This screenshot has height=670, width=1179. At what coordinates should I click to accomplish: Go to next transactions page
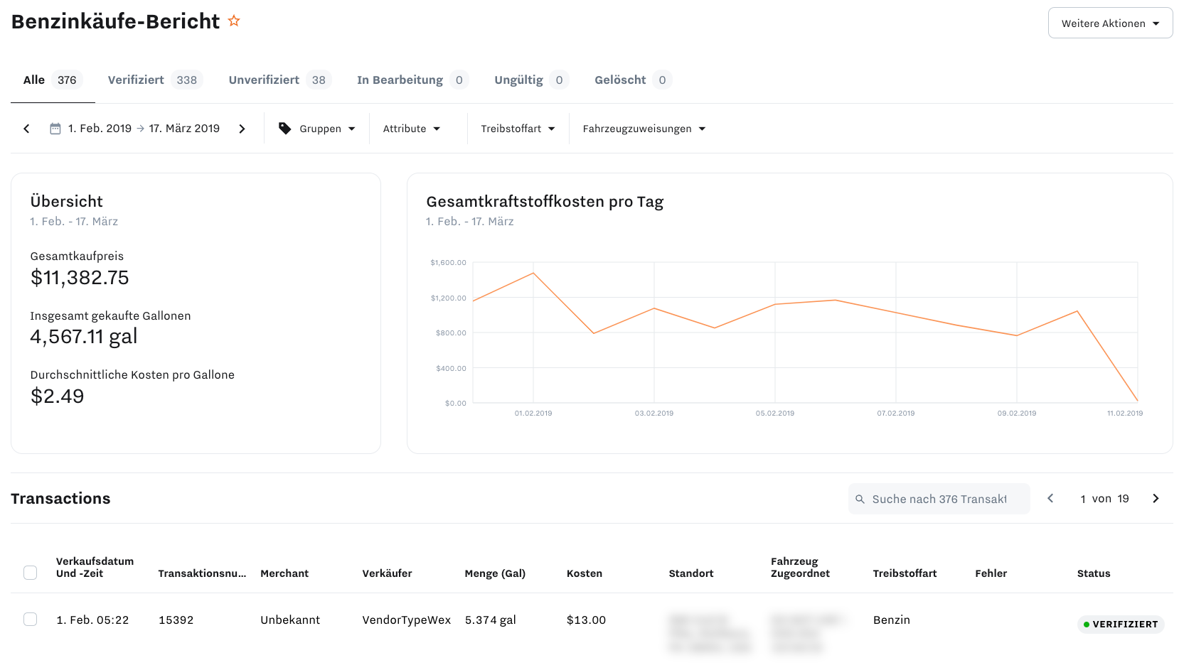pos(1156,499)
